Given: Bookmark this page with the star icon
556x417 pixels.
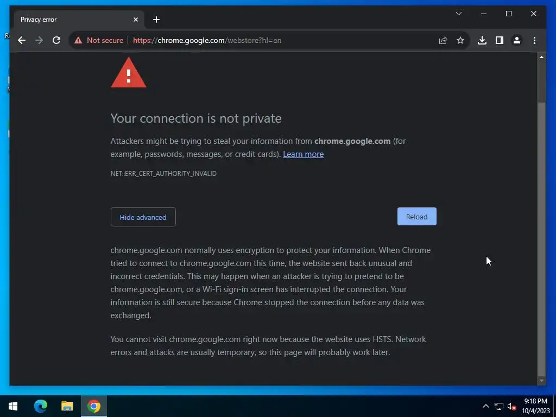Looking at the screenshot, I should click(460, 40).
